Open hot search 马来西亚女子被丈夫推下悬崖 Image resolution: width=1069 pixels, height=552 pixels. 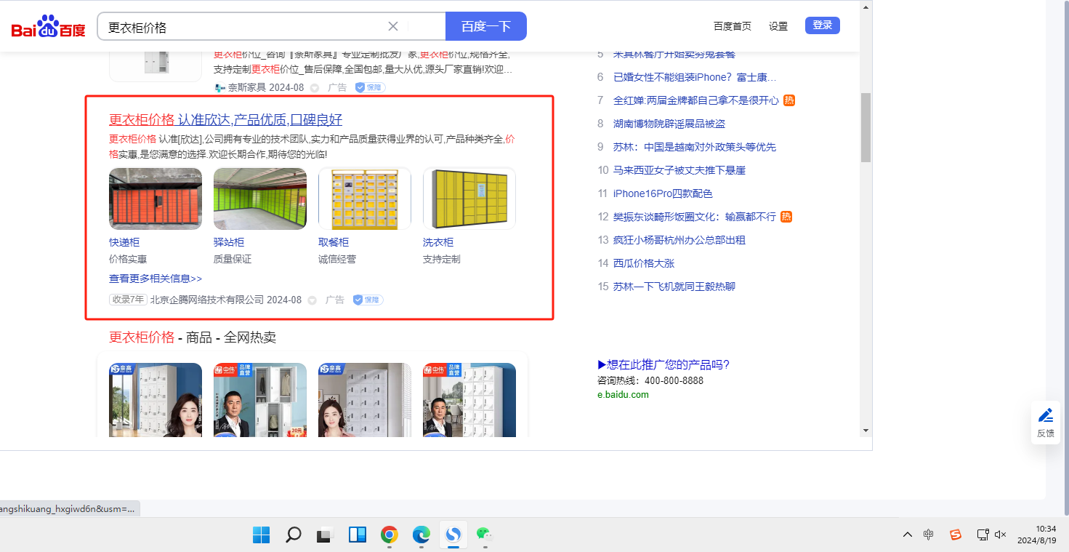click(x=679, y=170)
